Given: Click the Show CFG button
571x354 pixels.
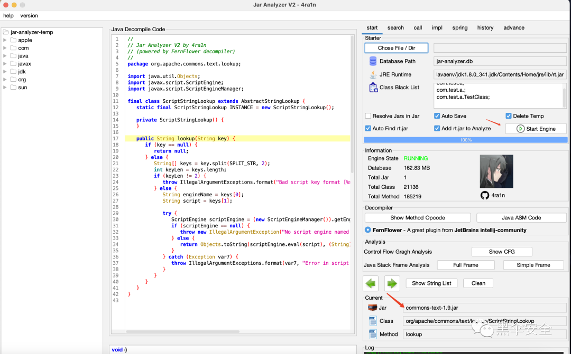Looking at the screenshot, I should point(501,252).
